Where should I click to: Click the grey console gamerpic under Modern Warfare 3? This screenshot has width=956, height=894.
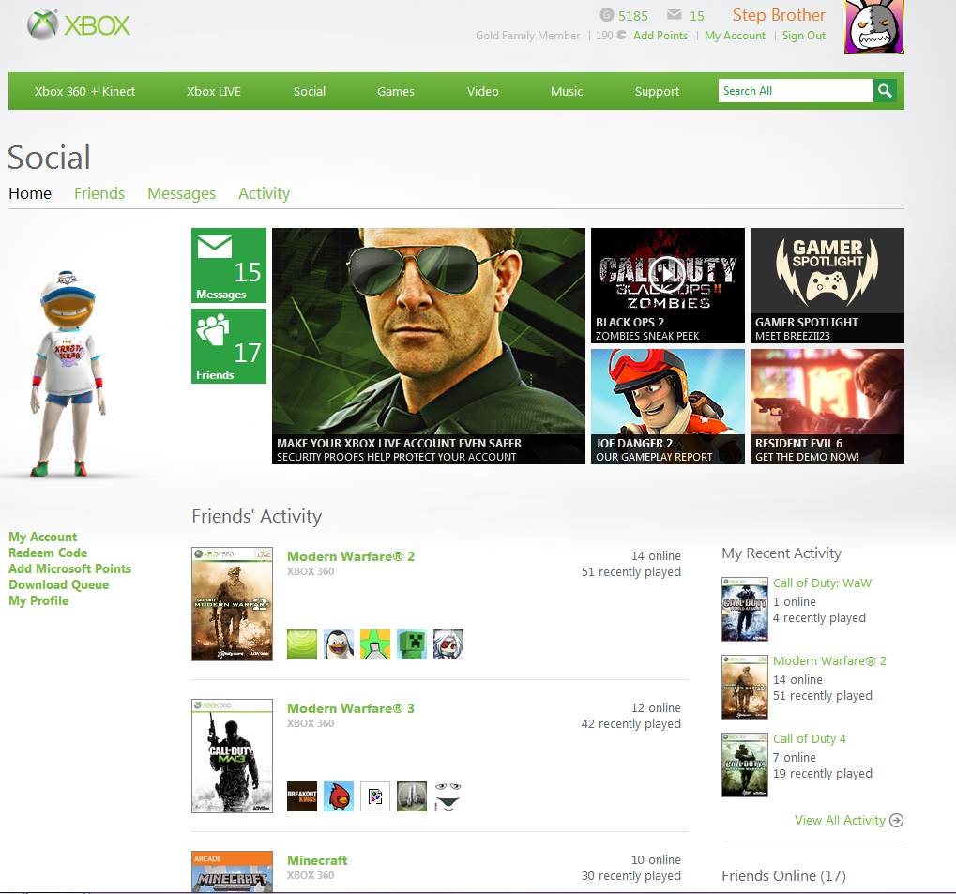coord(412,796)
